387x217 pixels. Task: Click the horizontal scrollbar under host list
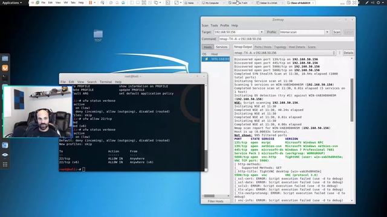pos(209,196)
